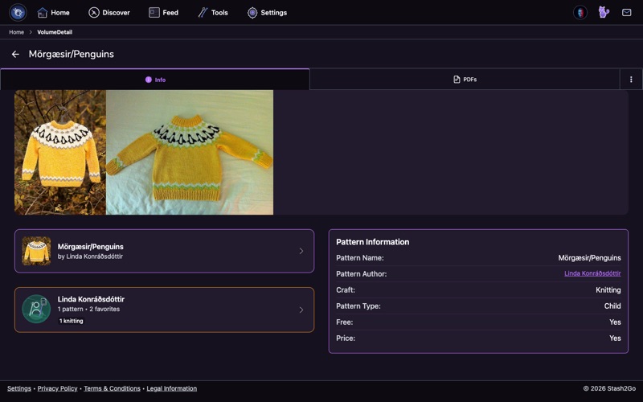Screen dimensions: 643x402
Task: Click the Tools knitting needles icon
Action: [203, 13]
